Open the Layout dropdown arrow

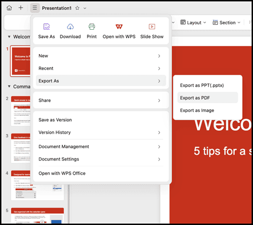pos(205,23)
